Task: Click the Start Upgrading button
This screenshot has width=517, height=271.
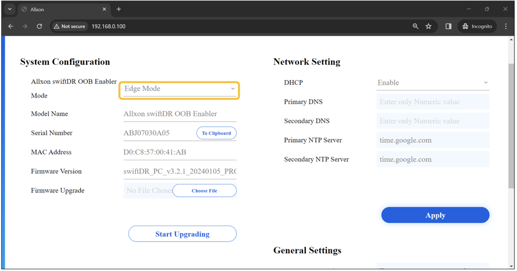Action: tap(182, 234)
